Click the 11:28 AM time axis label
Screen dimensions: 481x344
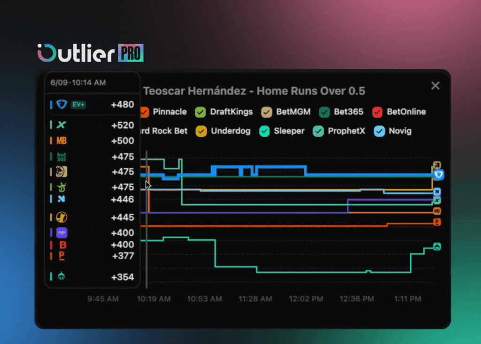(255, 299)
